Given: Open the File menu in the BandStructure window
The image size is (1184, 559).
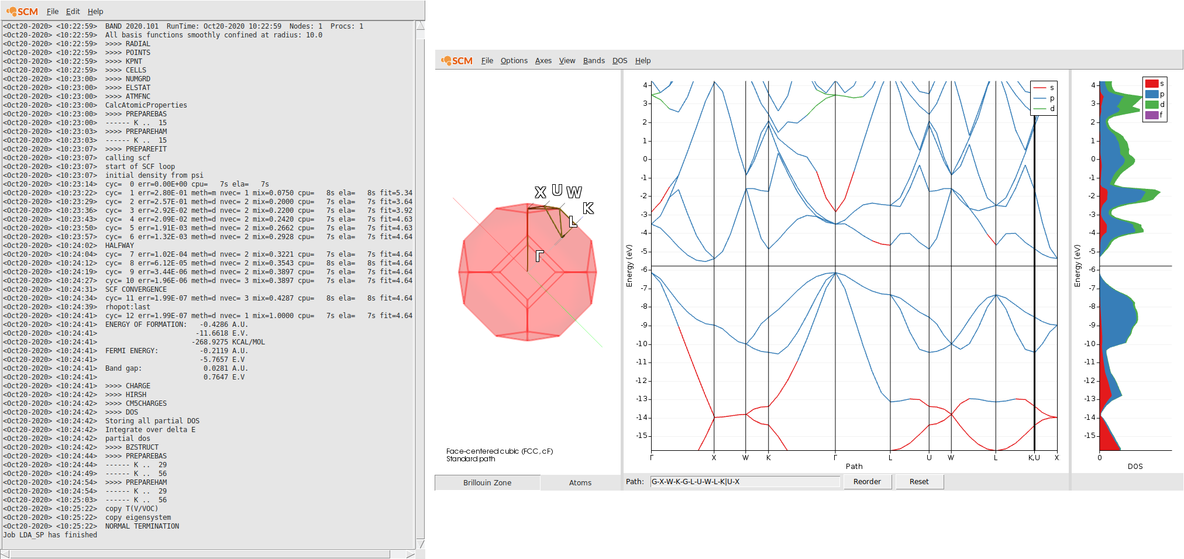Looking at the screenshot, I should point(487,60).
